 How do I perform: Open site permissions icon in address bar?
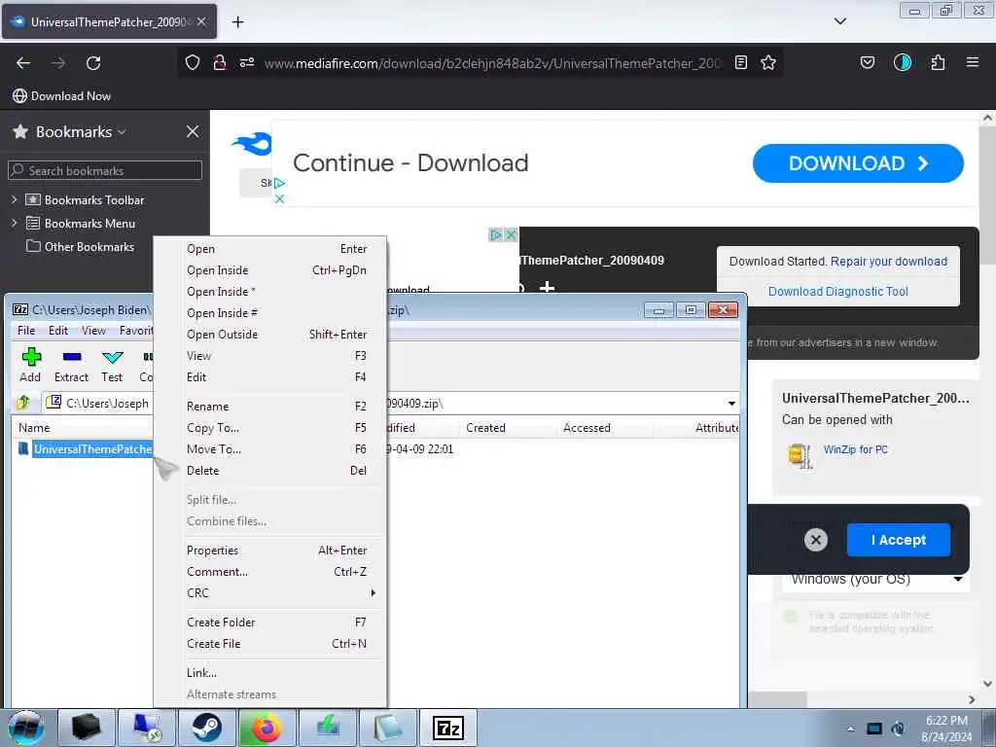coord(246,62)
